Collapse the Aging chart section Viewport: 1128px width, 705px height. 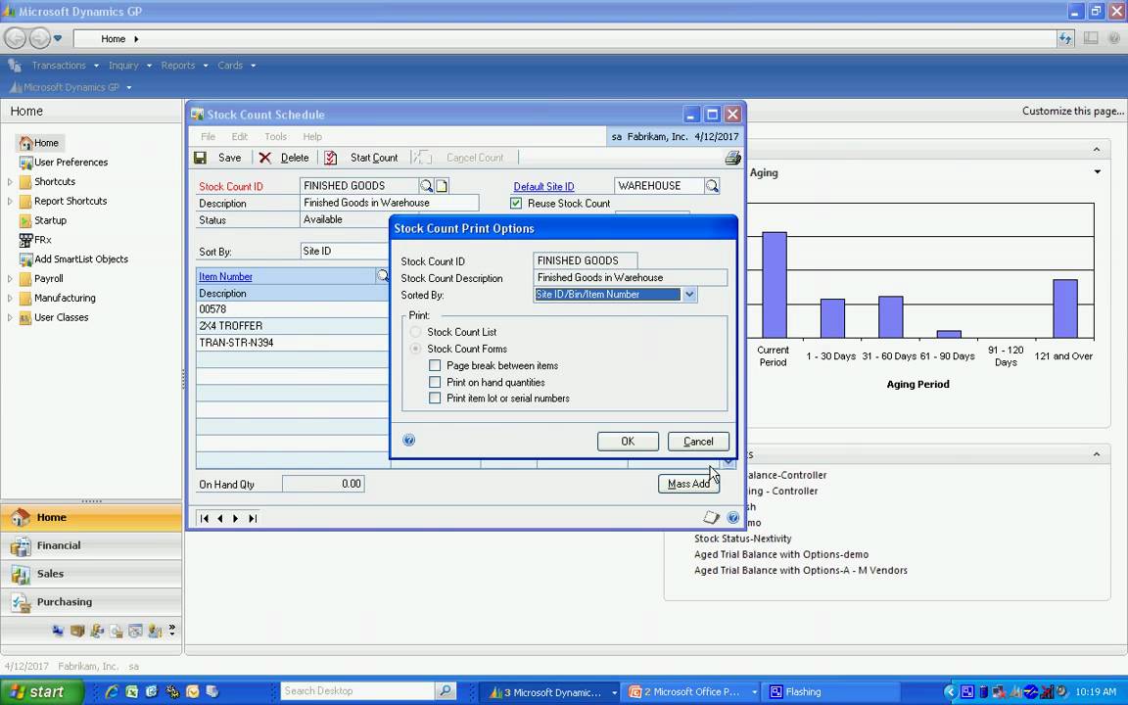coord(1097,150)
